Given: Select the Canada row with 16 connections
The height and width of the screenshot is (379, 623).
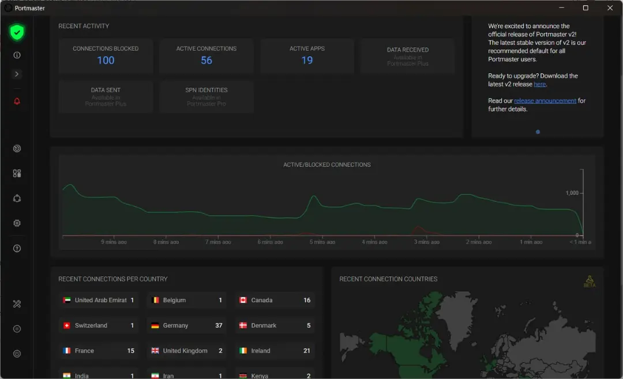Looking at the screenshot, I should (275, 301).
